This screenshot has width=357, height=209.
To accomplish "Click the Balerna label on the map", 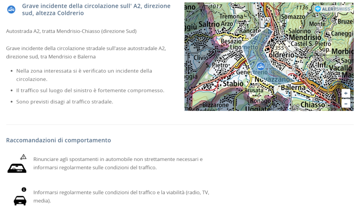I will click(293, 87).
